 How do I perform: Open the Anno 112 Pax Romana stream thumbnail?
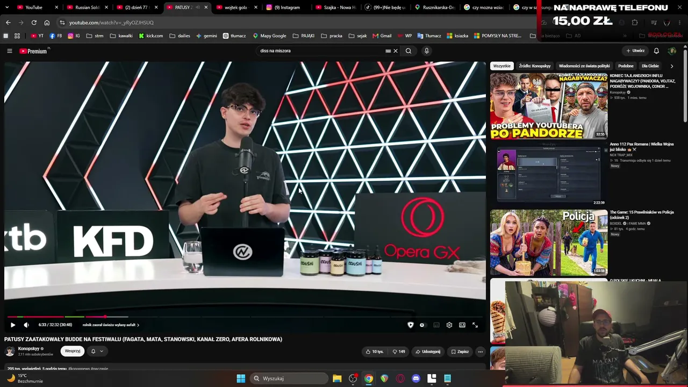pos(549,174)
